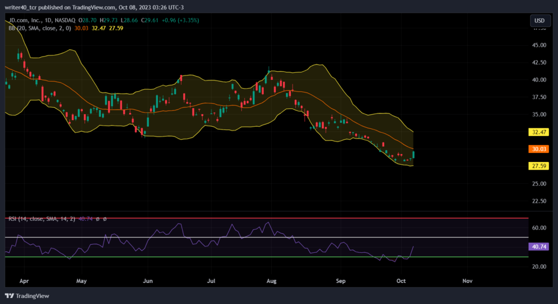Click the Jul label on time axis
558x304 pixels.
click(x=211, y=281)
